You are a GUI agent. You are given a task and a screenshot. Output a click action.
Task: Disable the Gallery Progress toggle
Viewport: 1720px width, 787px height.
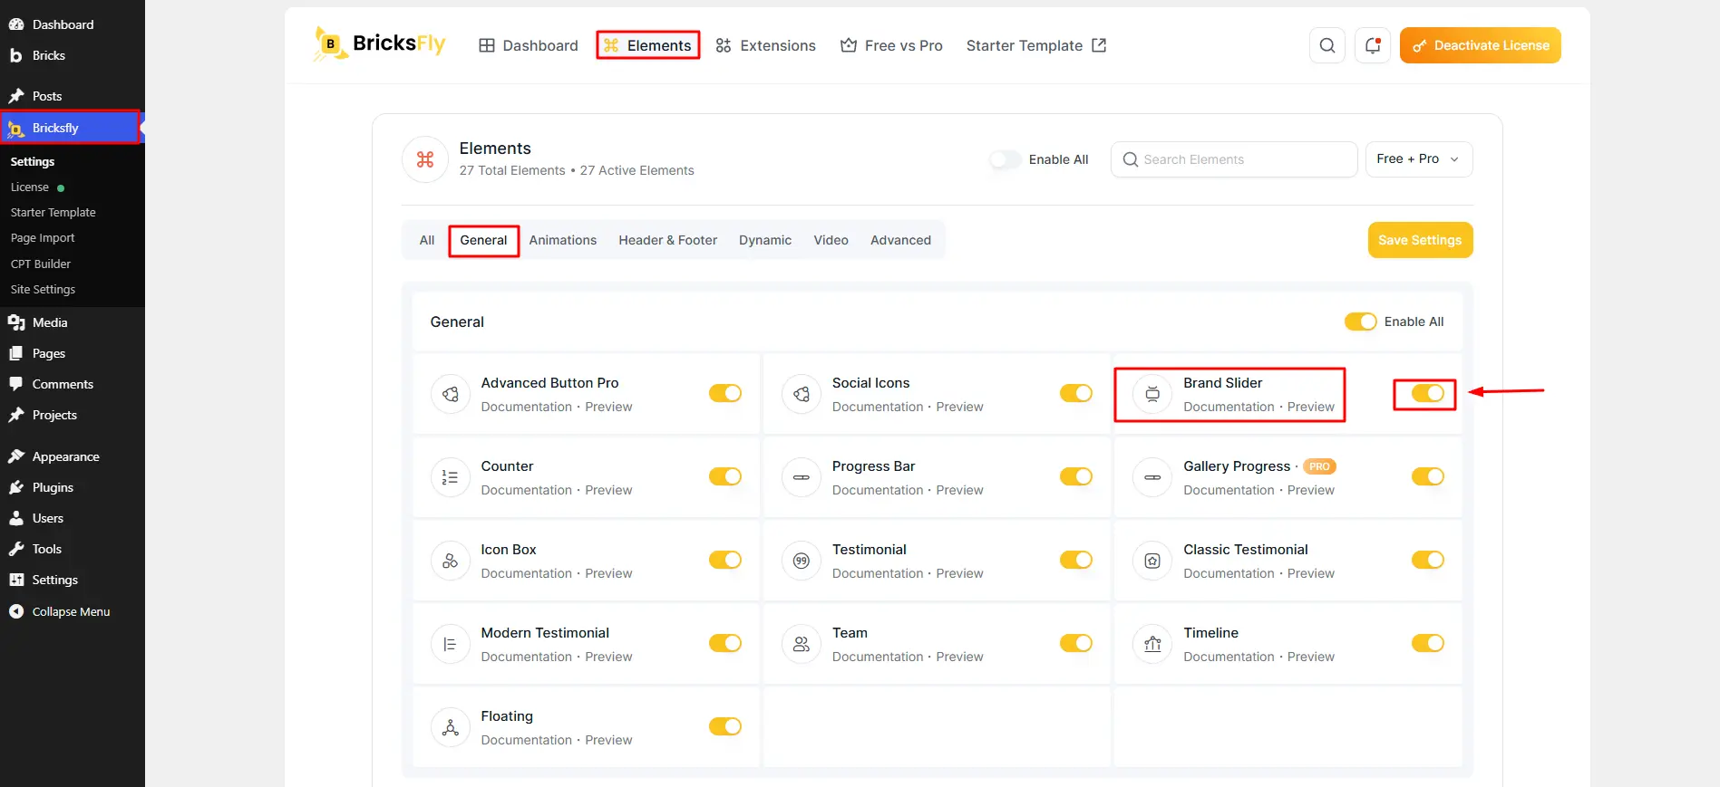pyautogui.click(x=1427, y=476)
